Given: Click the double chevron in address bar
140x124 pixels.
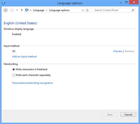Looking at the screenshot, I should 31,10.
